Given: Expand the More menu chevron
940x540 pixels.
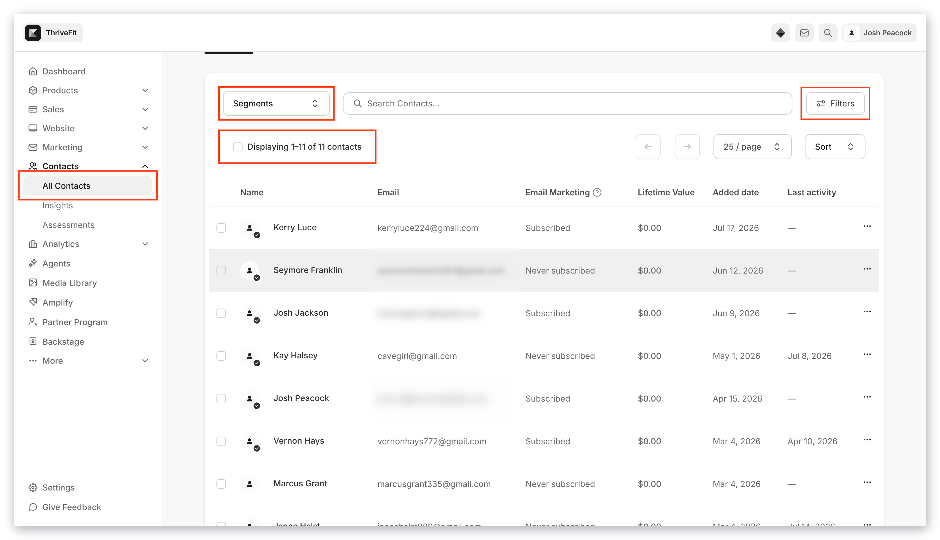Looking at the screenshot, I should click(x=145, y=360).
